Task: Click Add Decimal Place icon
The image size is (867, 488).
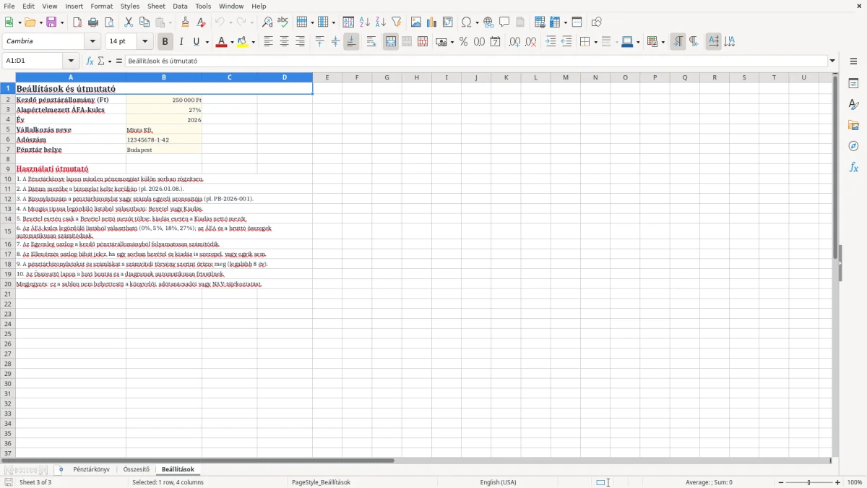Action: pos(515,42)
